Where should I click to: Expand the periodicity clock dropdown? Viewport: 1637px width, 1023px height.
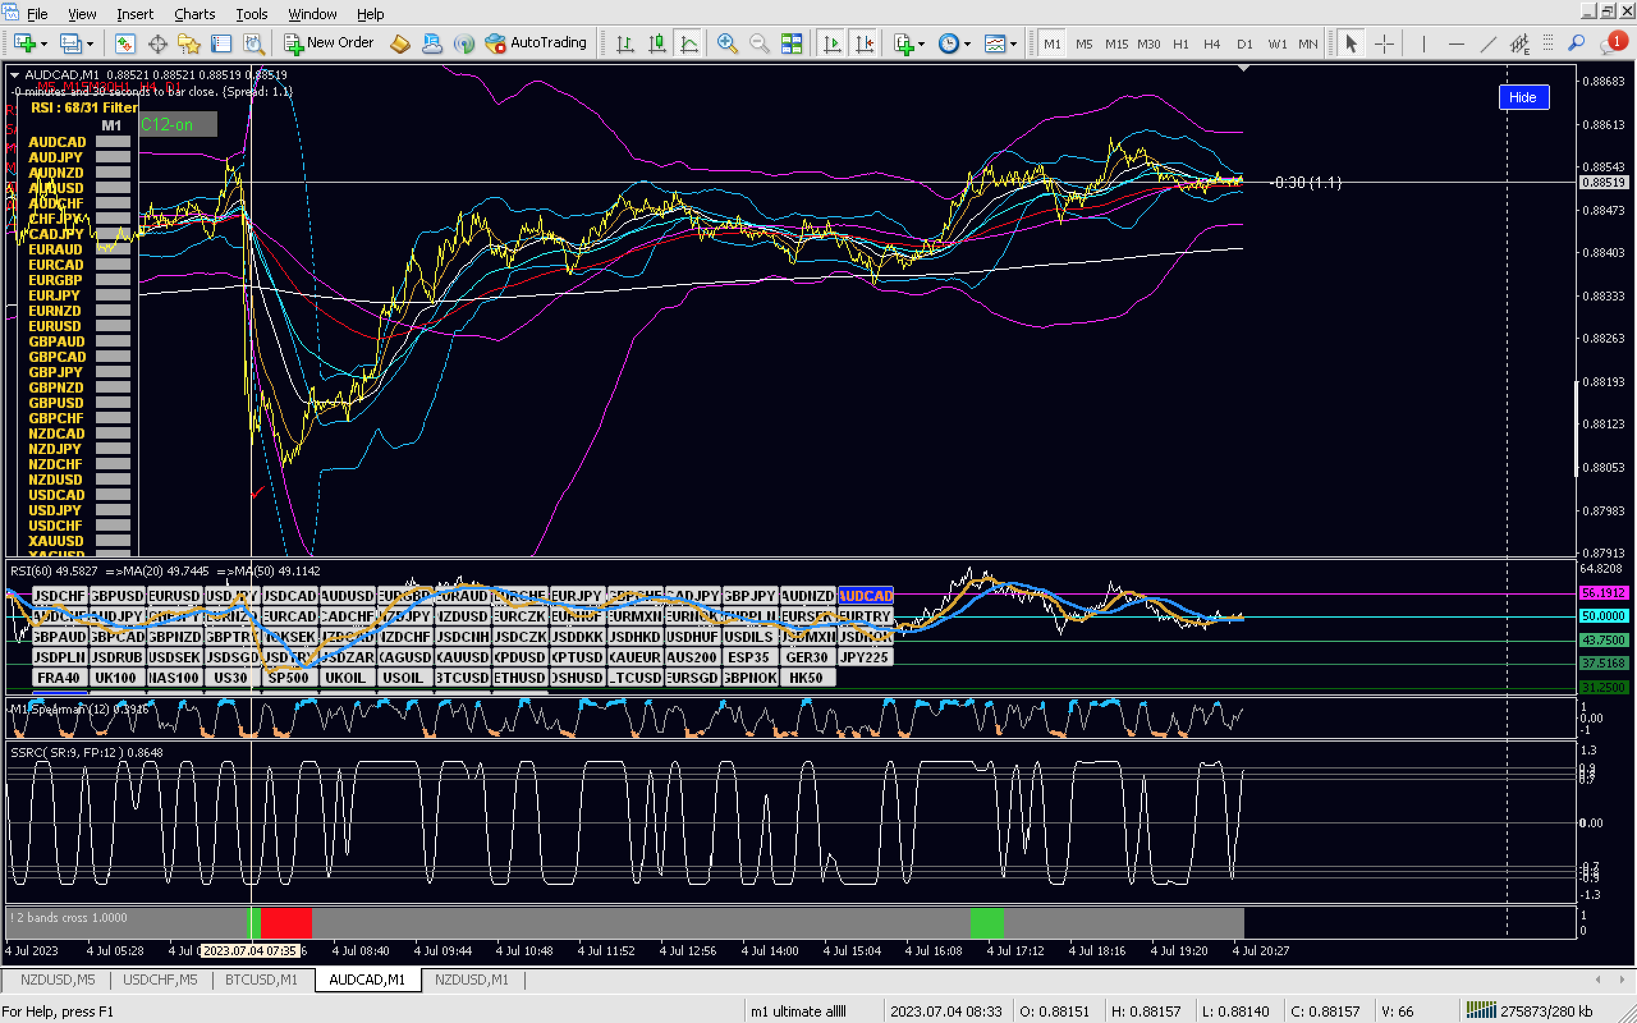click(967, 44)
